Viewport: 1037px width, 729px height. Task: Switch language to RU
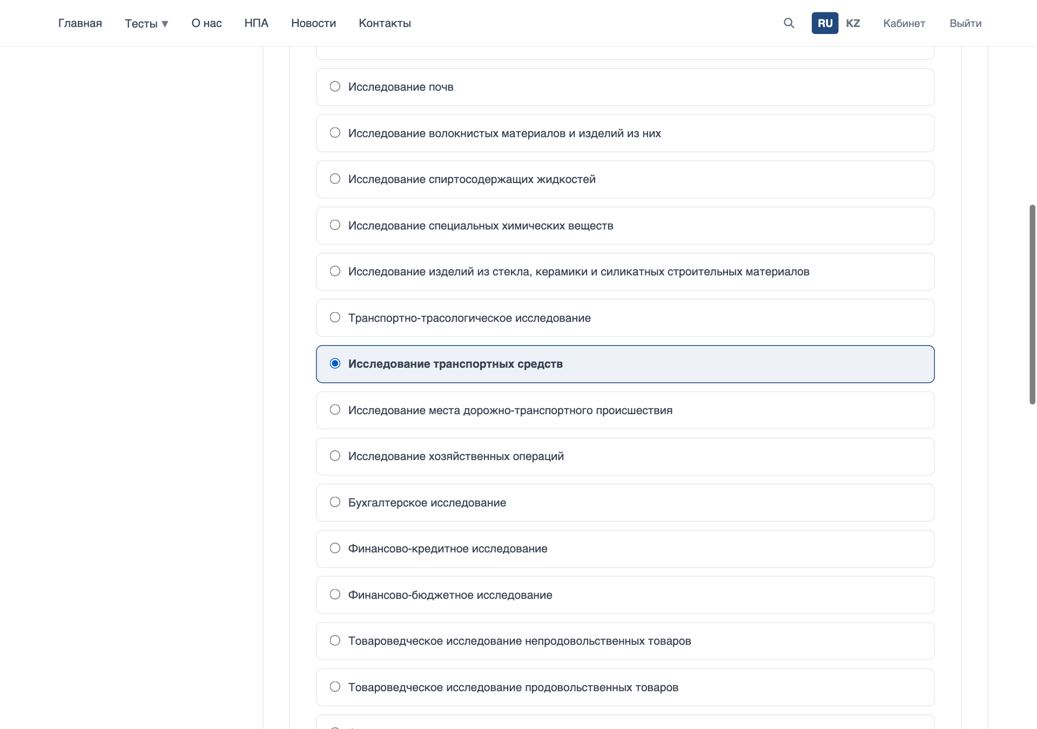[825, 23]
